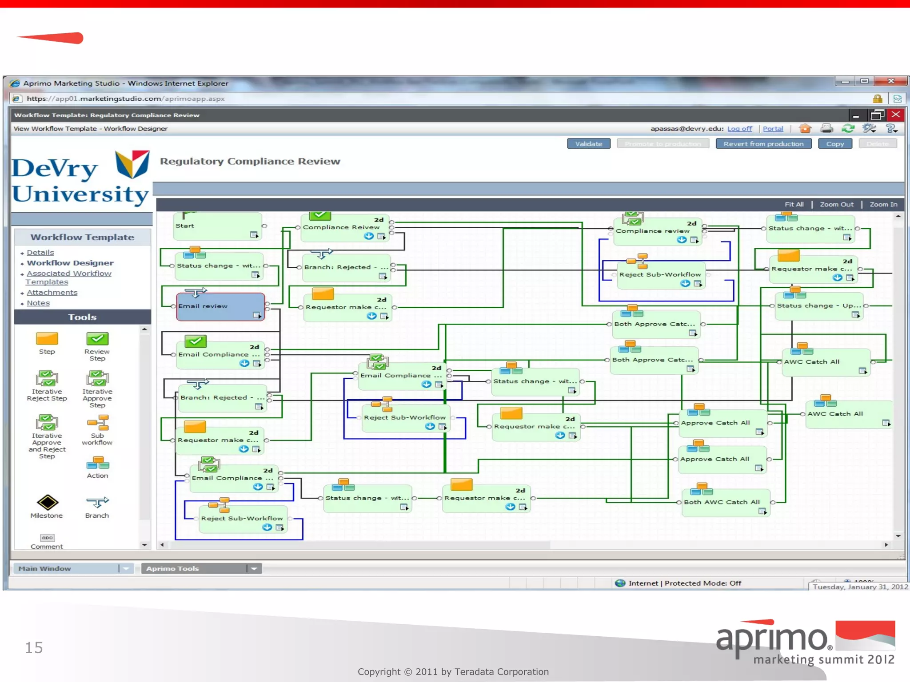Click the Validate button

(x=588, y=144)
